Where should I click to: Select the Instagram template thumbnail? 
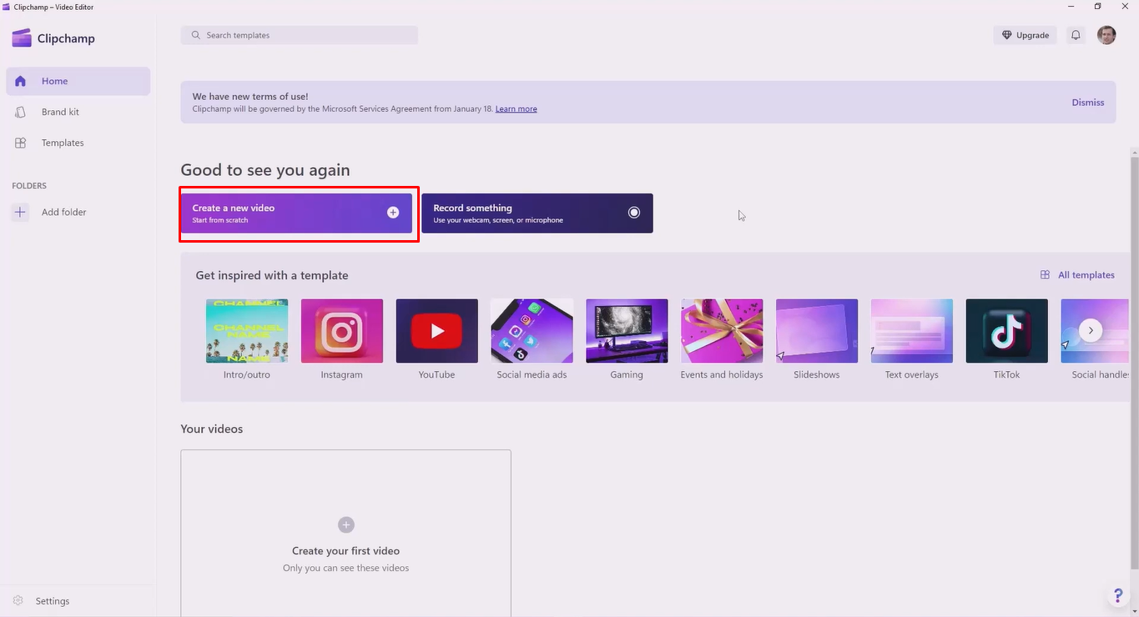(x=341, y=330)
